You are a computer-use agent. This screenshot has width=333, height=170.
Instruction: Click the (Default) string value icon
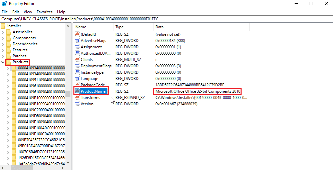tap(77, 34)
